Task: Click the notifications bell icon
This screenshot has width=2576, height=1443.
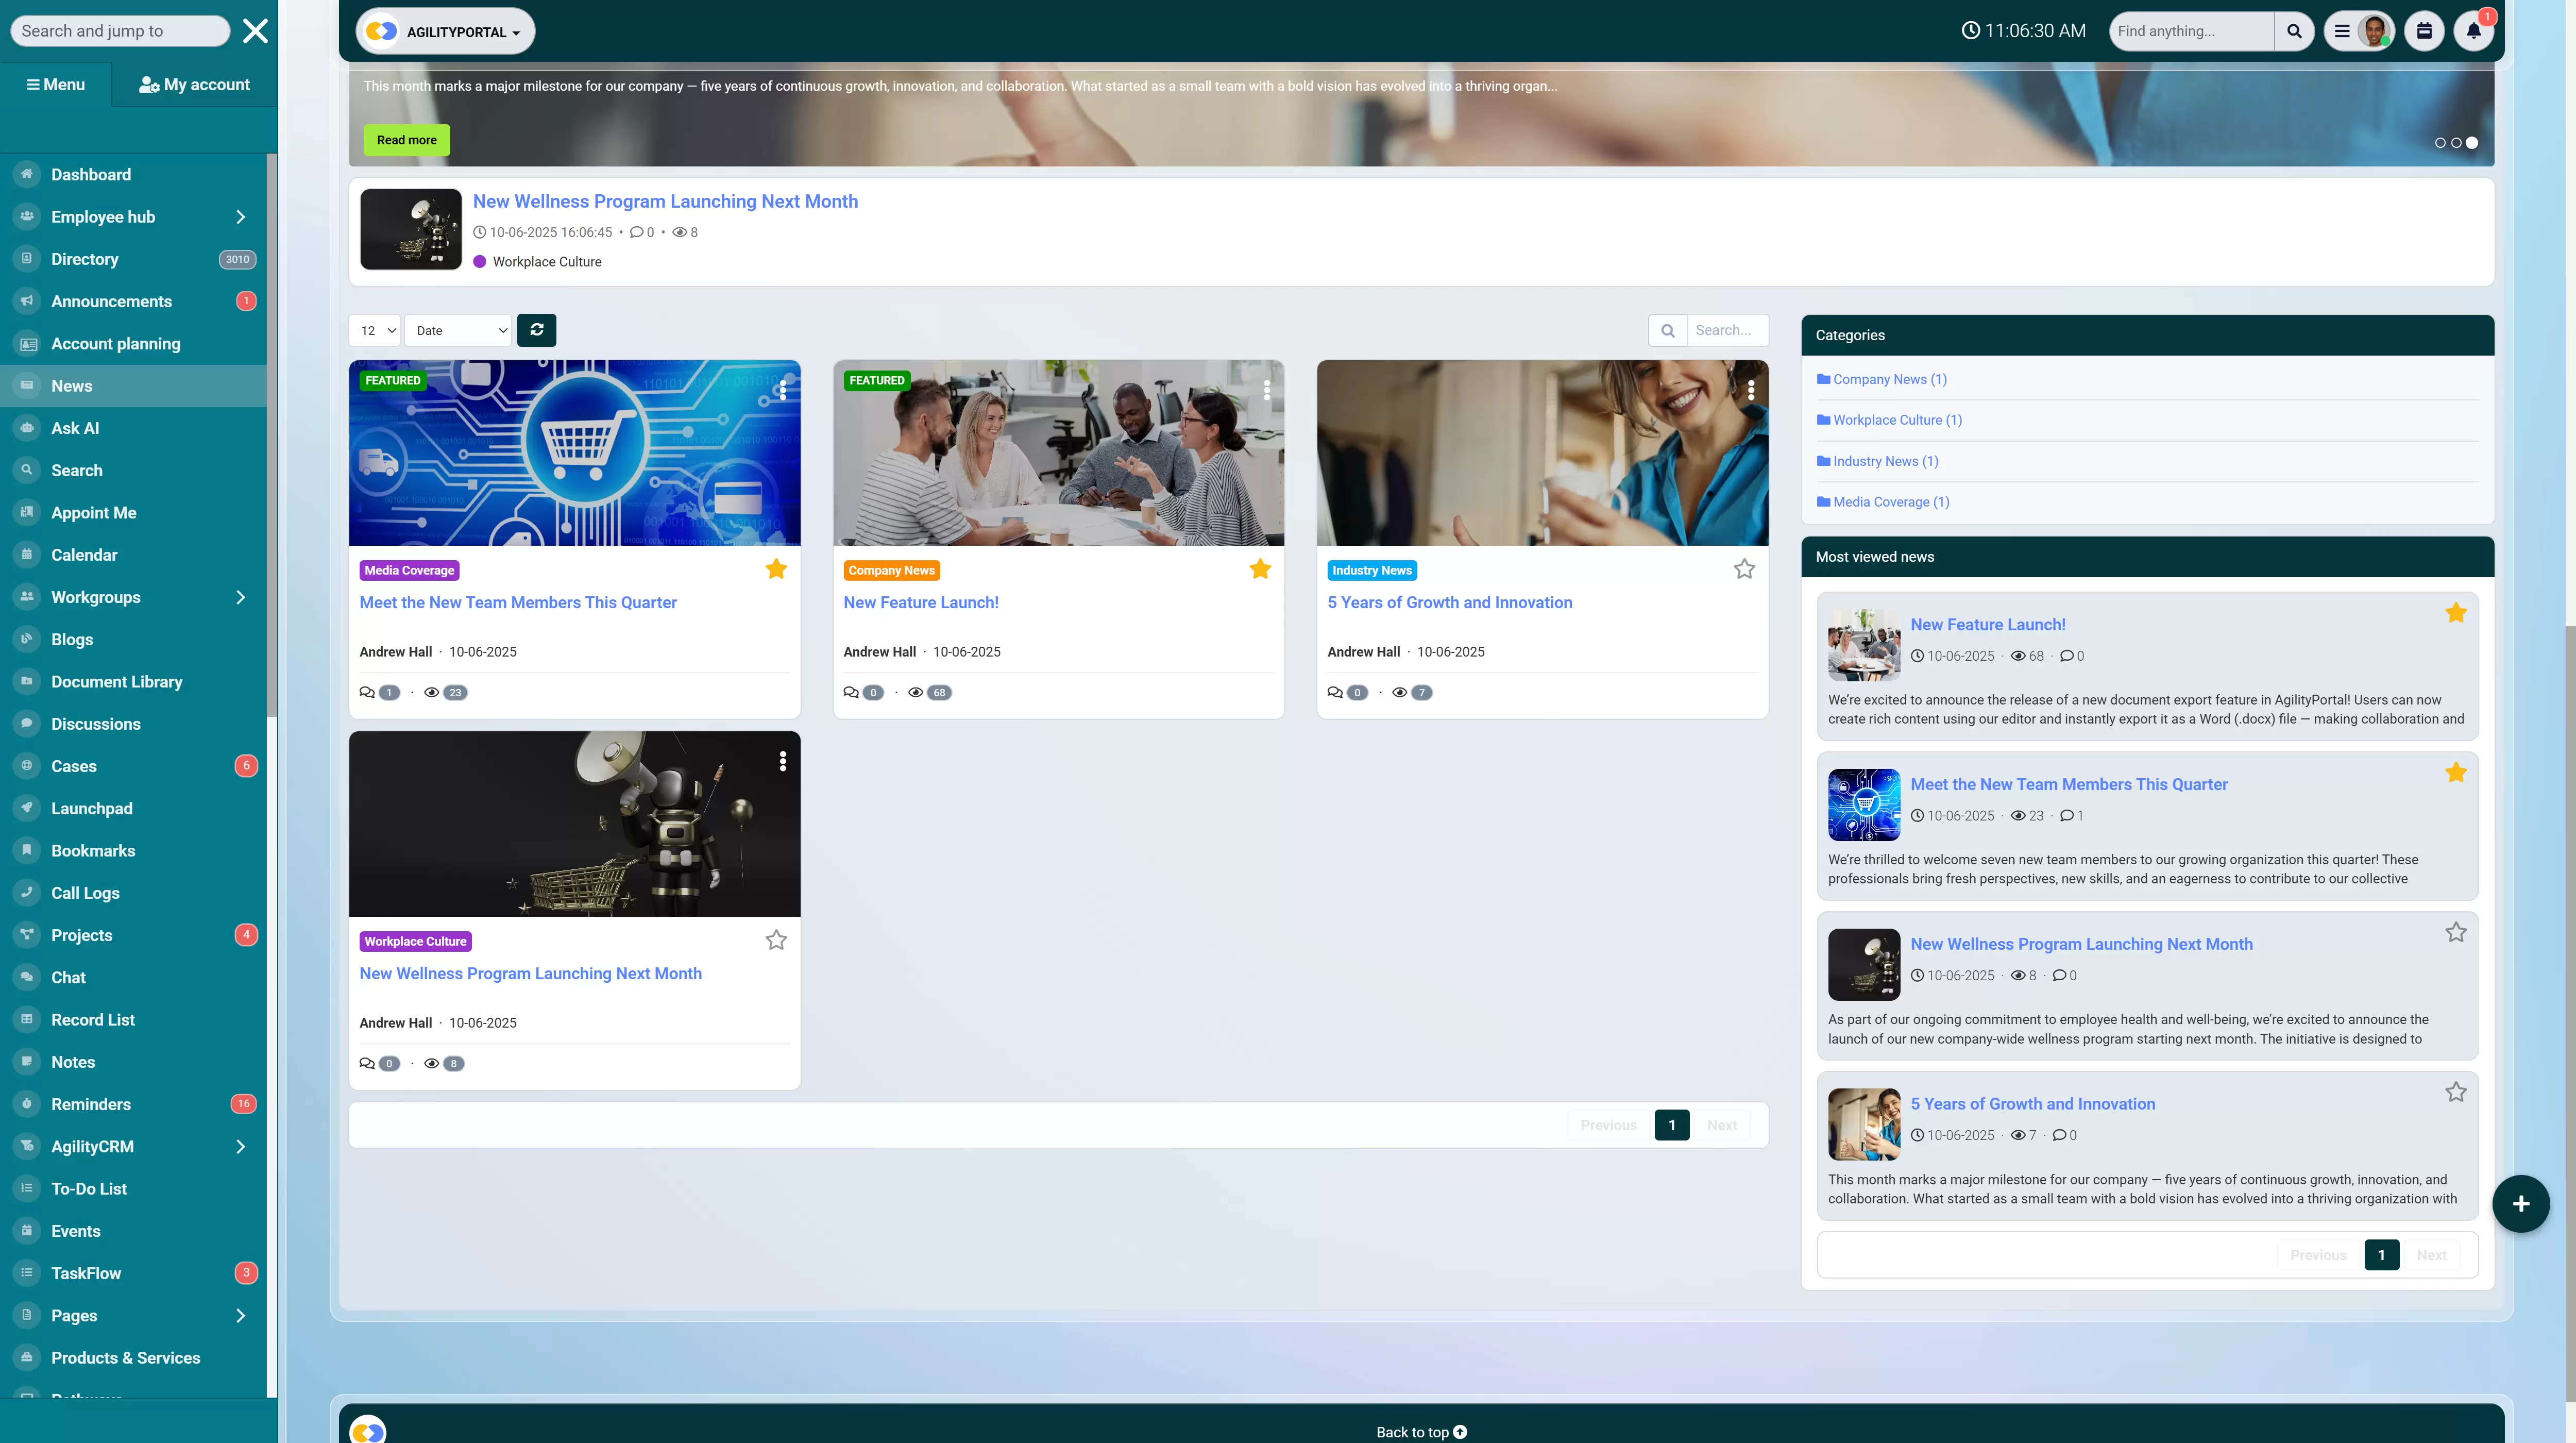Action: coord(2473,31)
